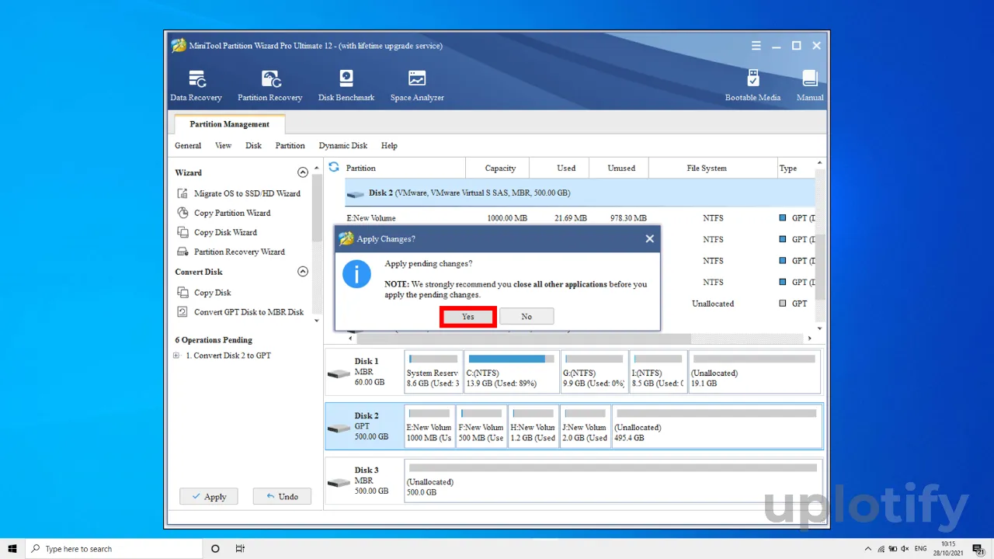Open the Disk menu

pyautogui.click(x=254, y=145)
